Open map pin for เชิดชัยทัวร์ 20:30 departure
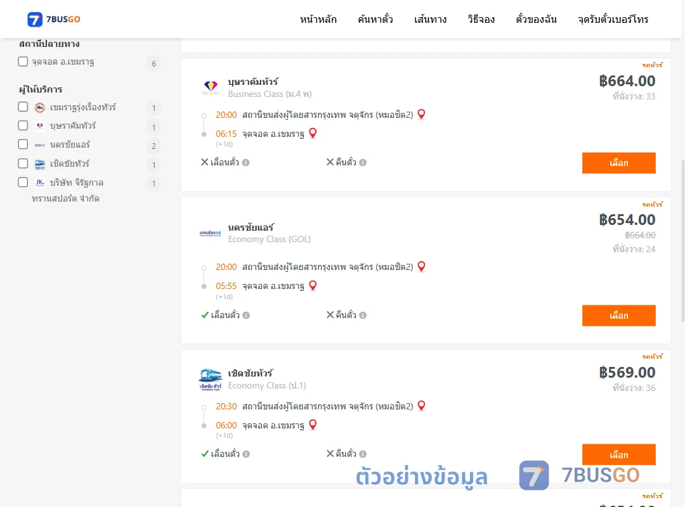Image resolution: width=685 pixels, height=507 pixels. coord(422,406)
